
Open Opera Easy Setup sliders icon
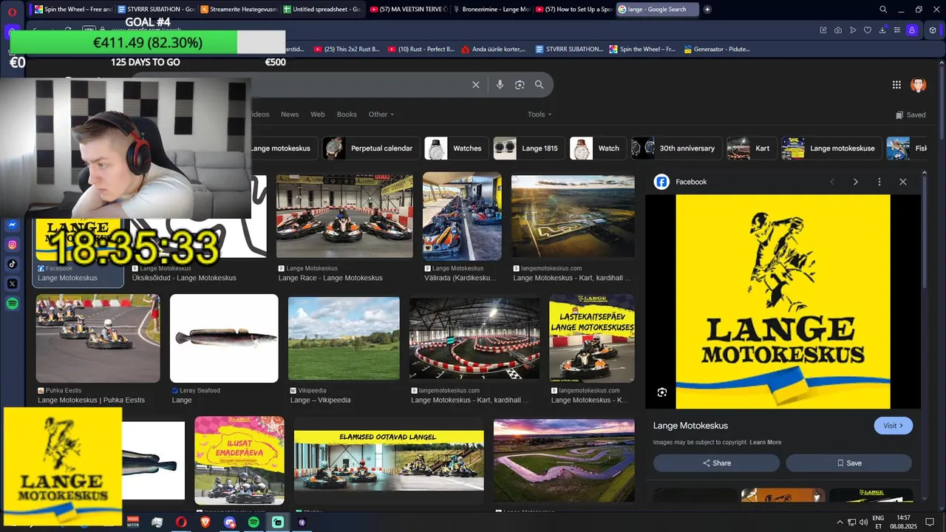[x=897, y=30]
